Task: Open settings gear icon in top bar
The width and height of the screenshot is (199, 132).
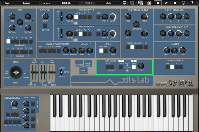Action: (183, 3)
